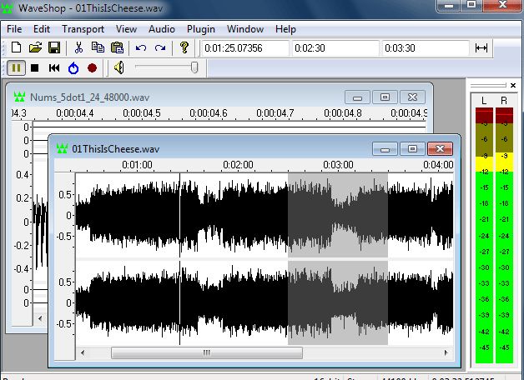The width and height of the screenshot is (524, 380).
Task: Start recording with the red circle
Action: coord(93,68)
